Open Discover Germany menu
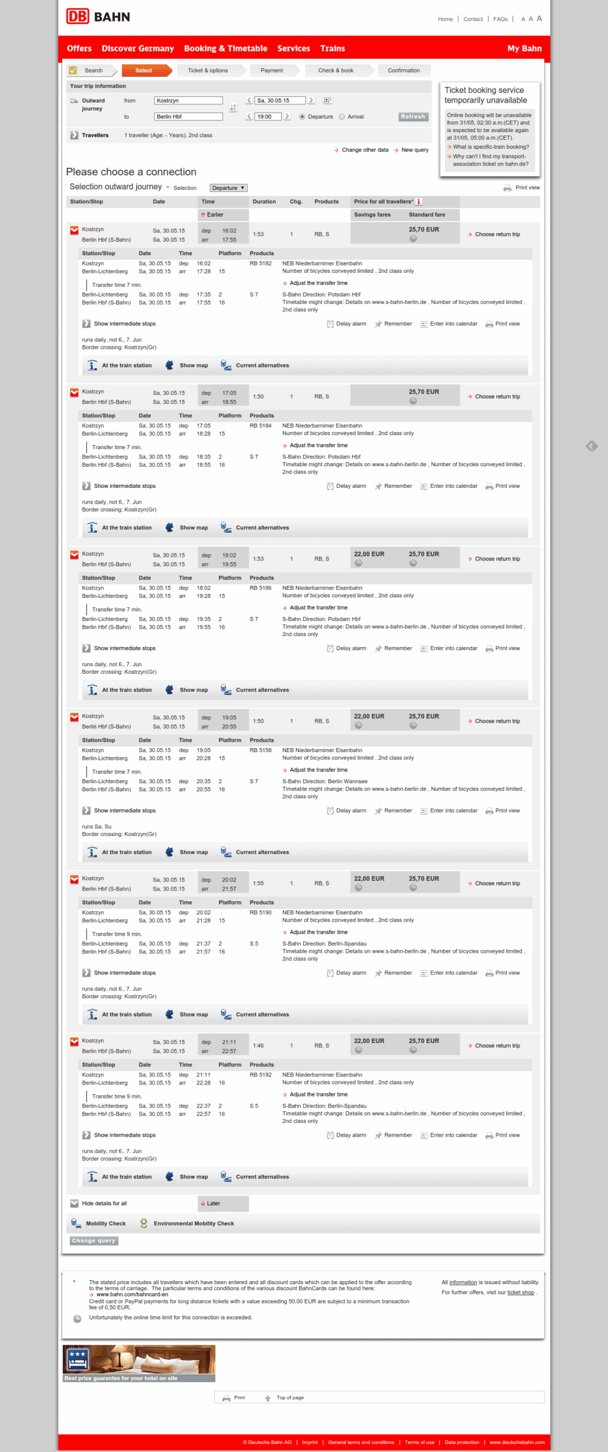The image size is (608, 1452). click(x=138, y=48)
